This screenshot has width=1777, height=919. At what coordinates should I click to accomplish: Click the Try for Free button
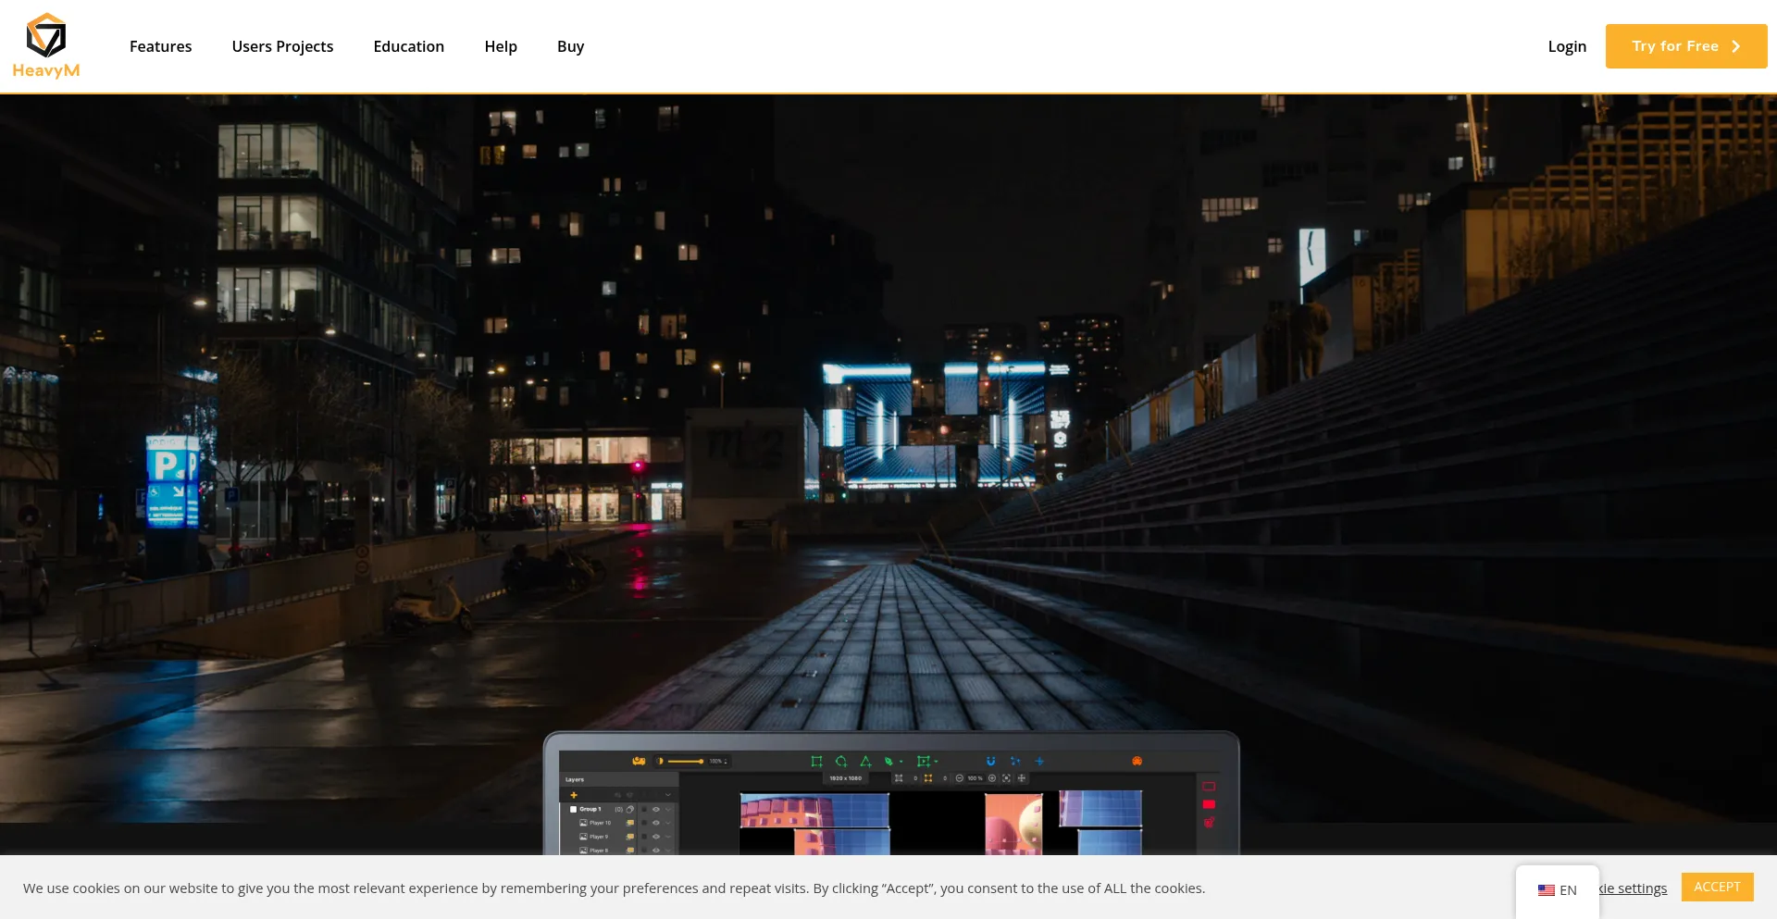pos(1685,46)
